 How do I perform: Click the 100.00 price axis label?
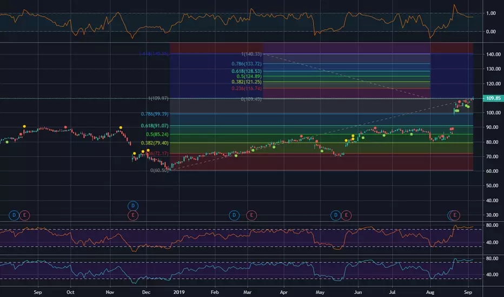493,113
